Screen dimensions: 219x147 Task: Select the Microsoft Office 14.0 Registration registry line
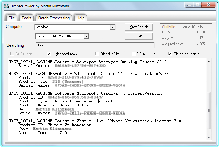94,74
